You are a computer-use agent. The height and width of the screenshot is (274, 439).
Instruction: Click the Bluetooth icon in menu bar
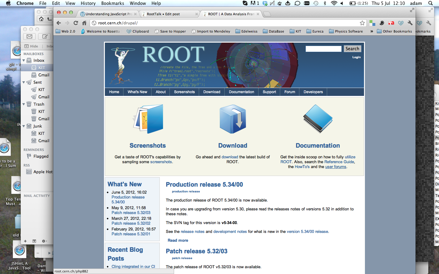tap(325, 3)
